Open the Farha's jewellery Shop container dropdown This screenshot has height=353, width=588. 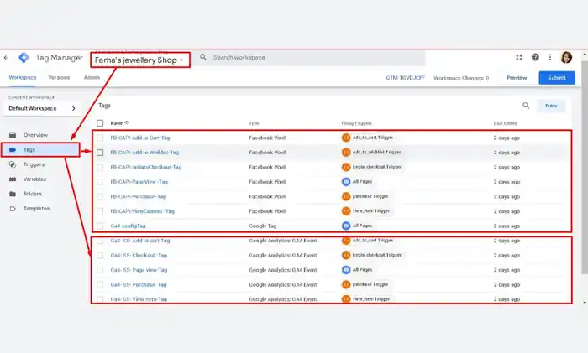pyautogui.click(x=139, y=60)
